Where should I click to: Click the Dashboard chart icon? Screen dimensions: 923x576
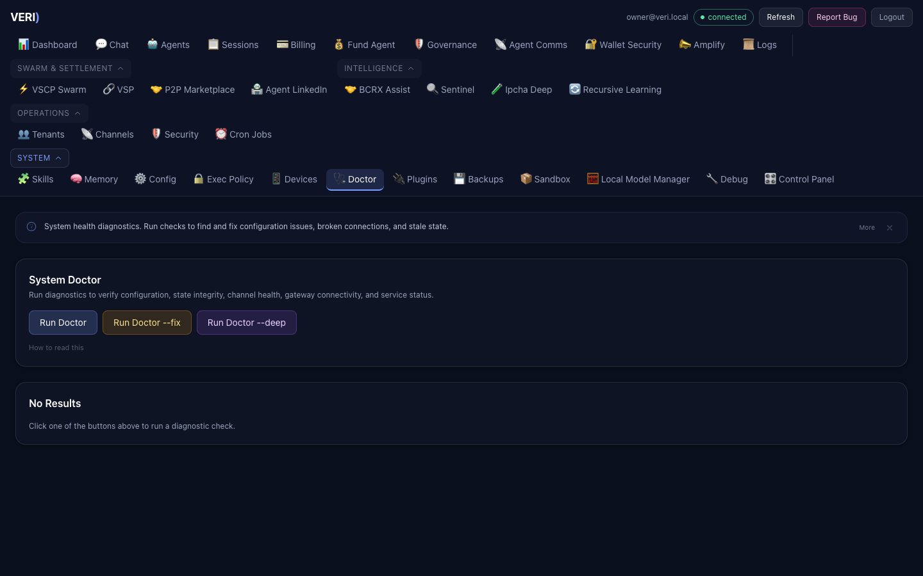pyautogui.click(x=24, y=44)
